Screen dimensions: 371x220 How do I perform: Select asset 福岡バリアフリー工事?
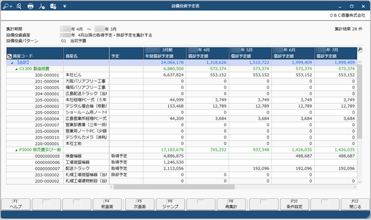click(x=85, y=87)
